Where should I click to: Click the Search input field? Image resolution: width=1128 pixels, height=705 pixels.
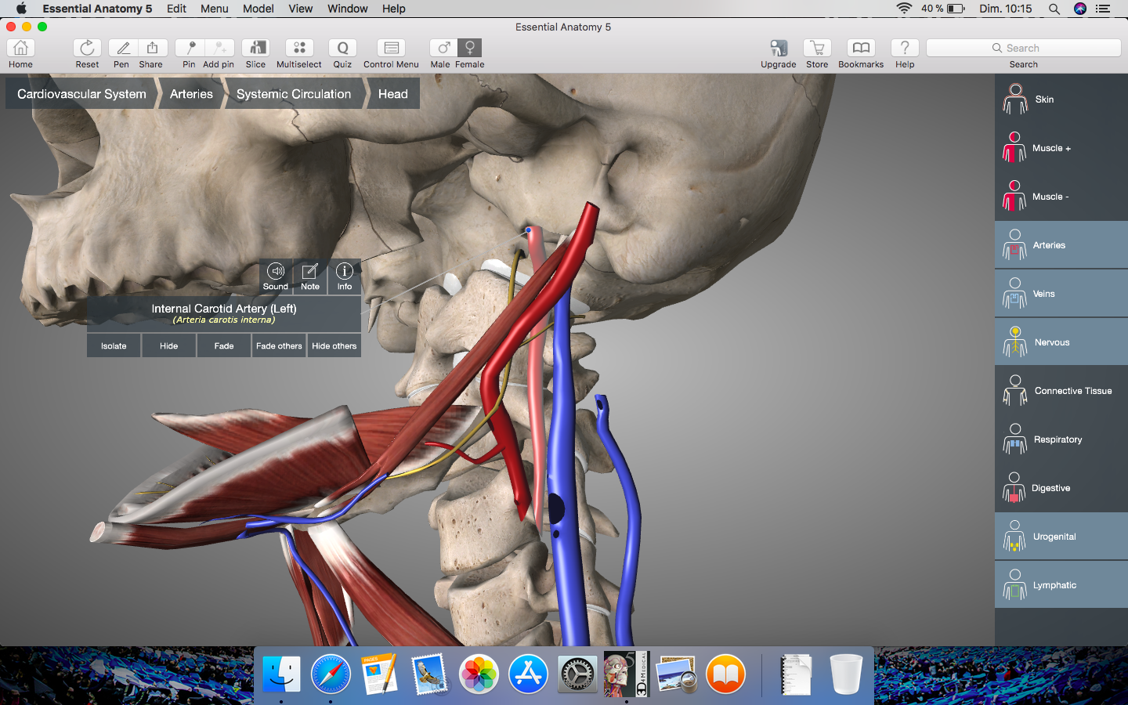pyautogui.click(x=1023, y=48)
